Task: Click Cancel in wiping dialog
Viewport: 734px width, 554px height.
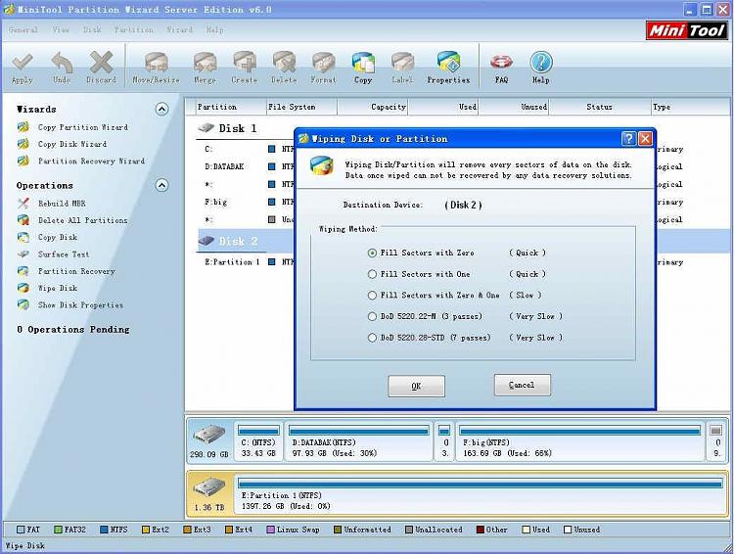Action: [x=522, y=385]
